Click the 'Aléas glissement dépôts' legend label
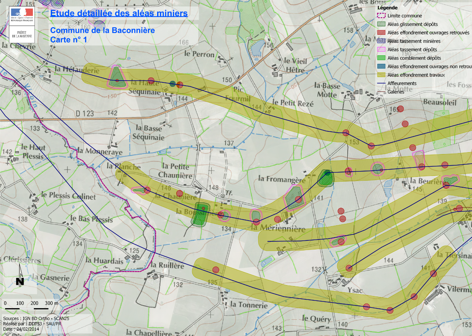Viewport: 472px width, 336px height. click(x=413, y=24)
